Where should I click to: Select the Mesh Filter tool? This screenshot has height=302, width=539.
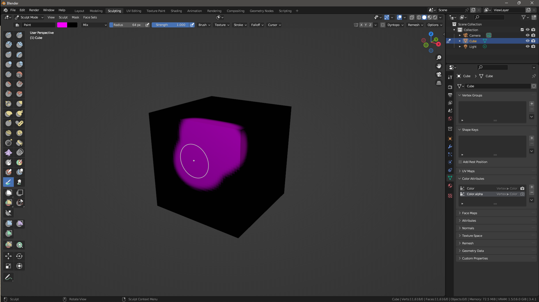(8, 223)
